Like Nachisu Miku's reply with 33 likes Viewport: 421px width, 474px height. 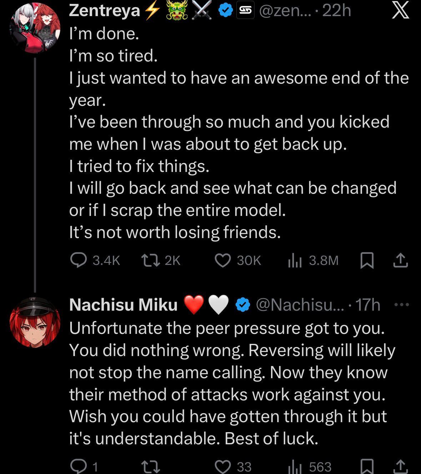point(223,466)
